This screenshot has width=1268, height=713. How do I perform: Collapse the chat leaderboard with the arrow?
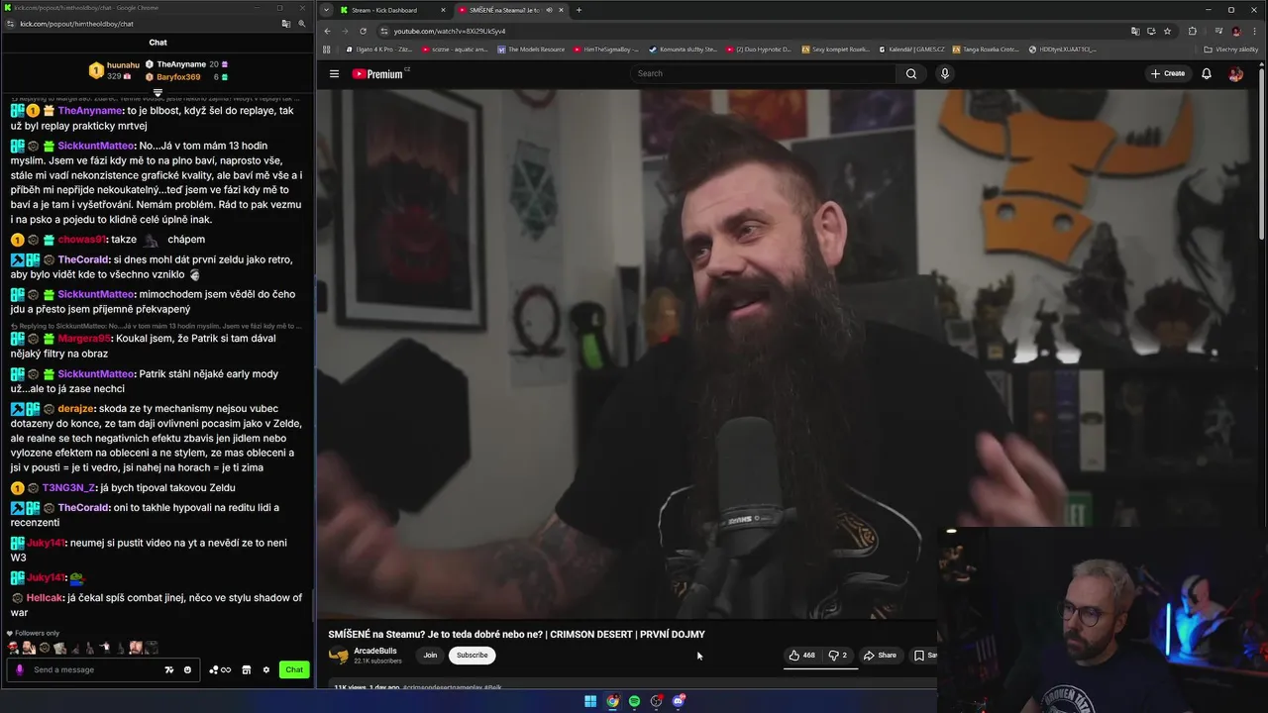coord(158,92)
